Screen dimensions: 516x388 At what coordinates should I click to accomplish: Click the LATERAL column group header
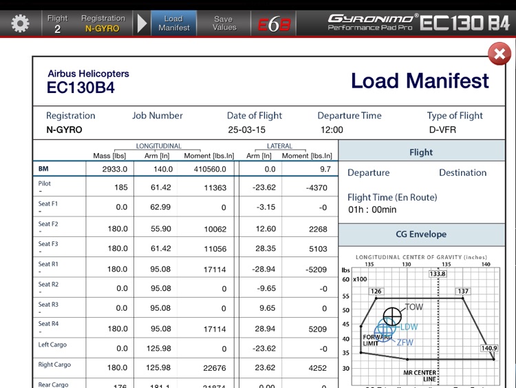(x=279, y=145)
